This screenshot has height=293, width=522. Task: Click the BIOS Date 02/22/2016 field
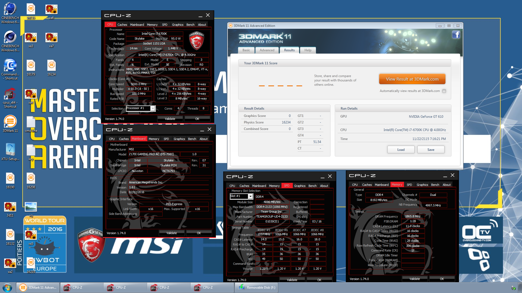[x=169, y=192]
